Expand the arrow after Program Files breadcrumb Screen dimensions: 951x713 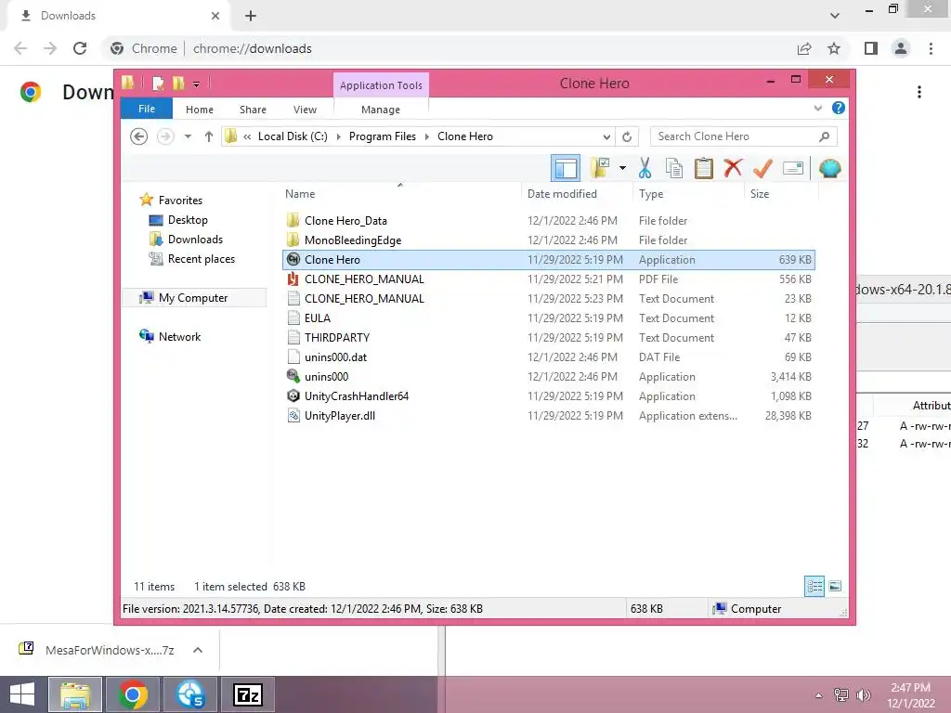pyautogui.click(x=426, y=136)
